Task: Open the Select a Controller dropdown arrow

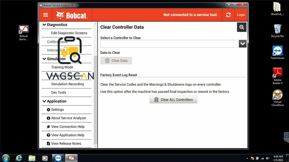Action: 242,44
